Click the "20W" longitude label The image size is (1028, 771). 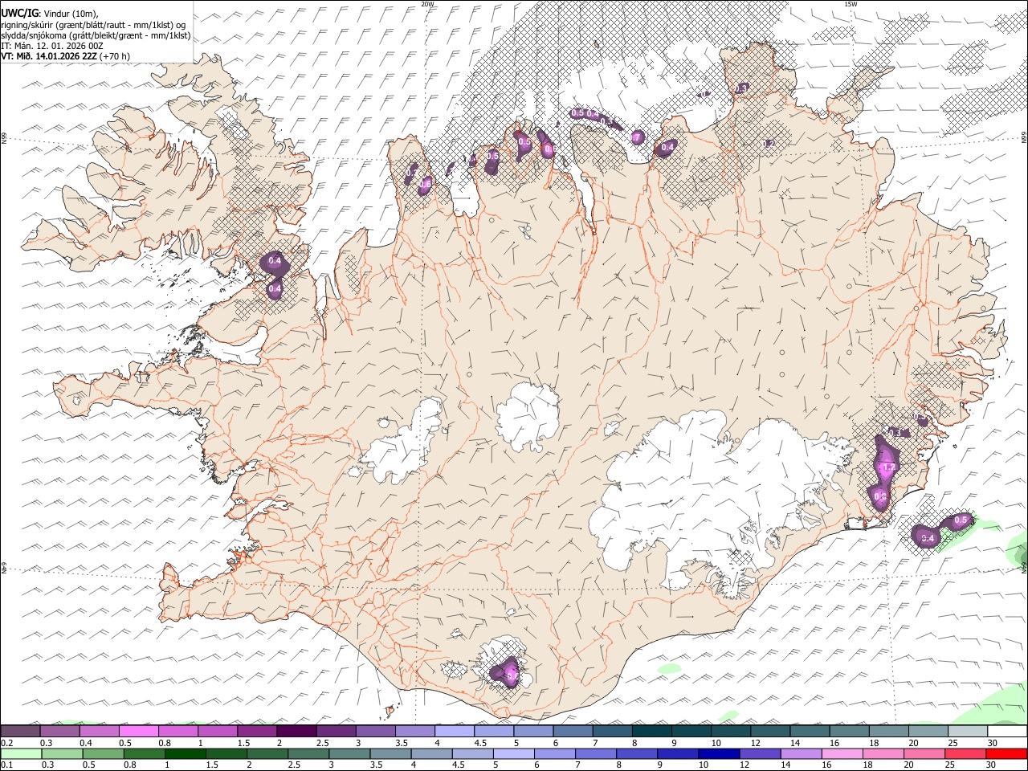click(427, 4)
